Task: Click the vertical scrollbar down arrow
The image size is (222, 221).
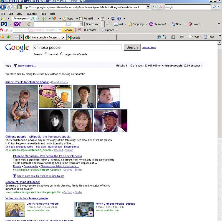Action: click(219, 219)
